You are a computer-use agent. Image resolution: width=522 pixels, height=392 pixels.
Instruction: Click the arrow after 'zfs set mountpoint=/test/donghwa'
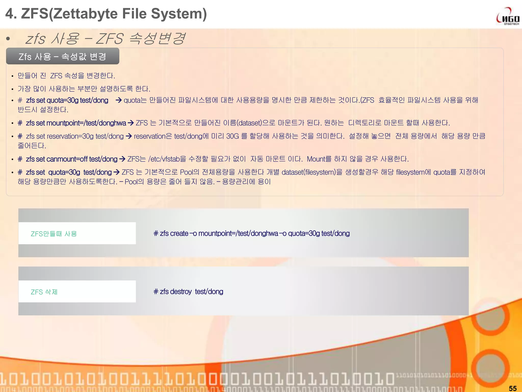(x=131, y=123)
